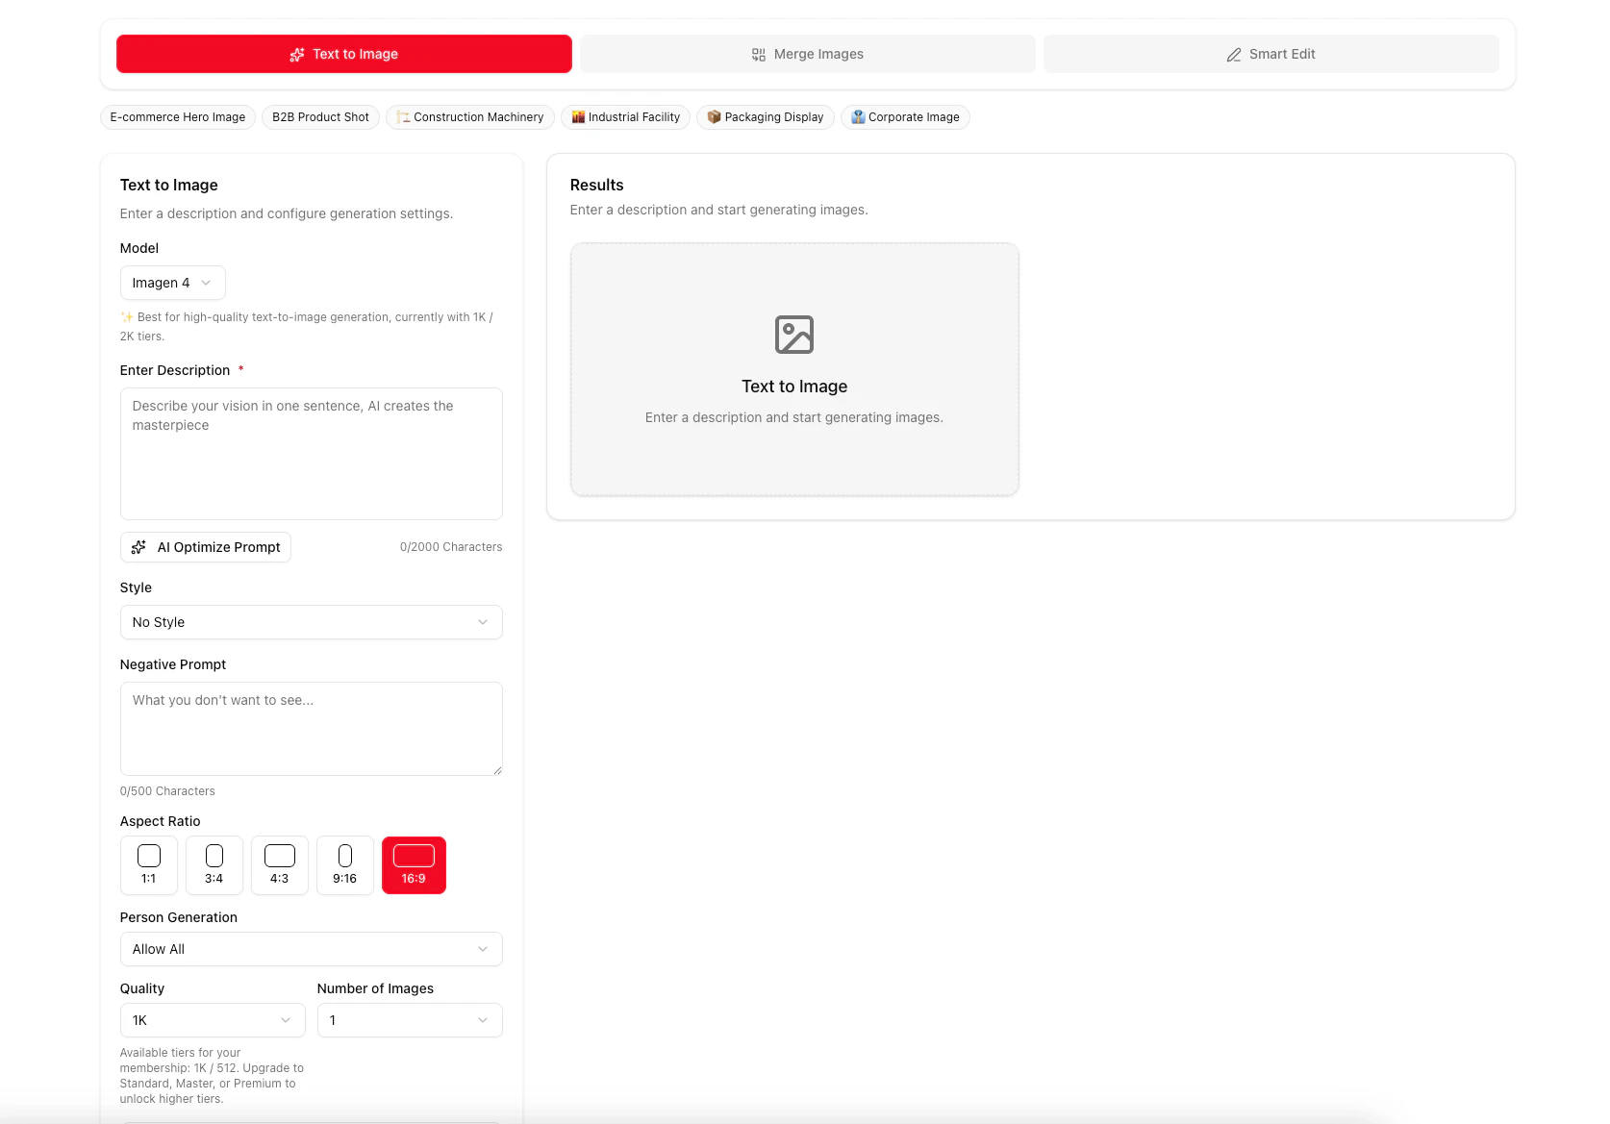Viewport: 1610px width, 1124px height.
Task: Select the Construction Machinery preset chip
Action: pos(470,117)
